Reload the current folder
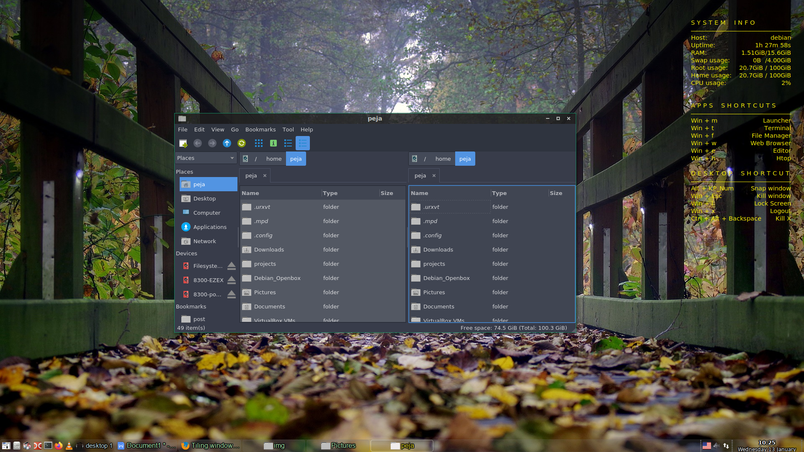Image resolution: width=804 pixels, height=452 pixels. [x=242, y=143]
